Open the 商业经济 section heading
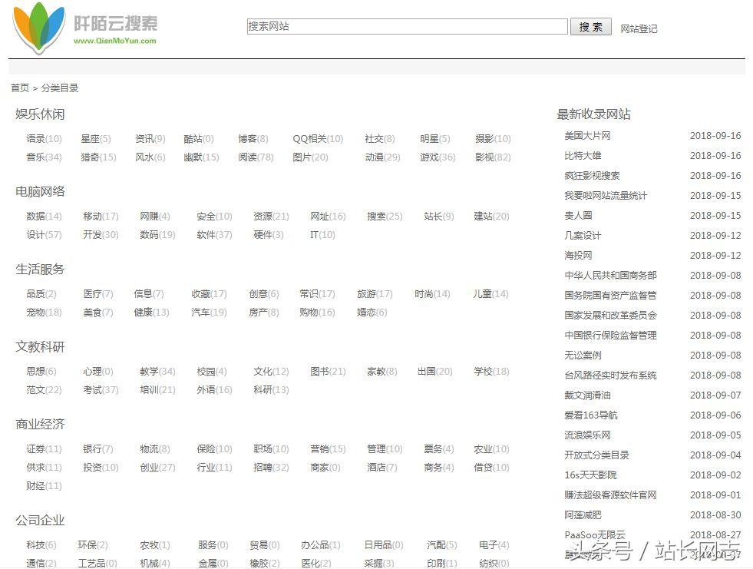Screen dimensions: 753x569 point(40,425)
